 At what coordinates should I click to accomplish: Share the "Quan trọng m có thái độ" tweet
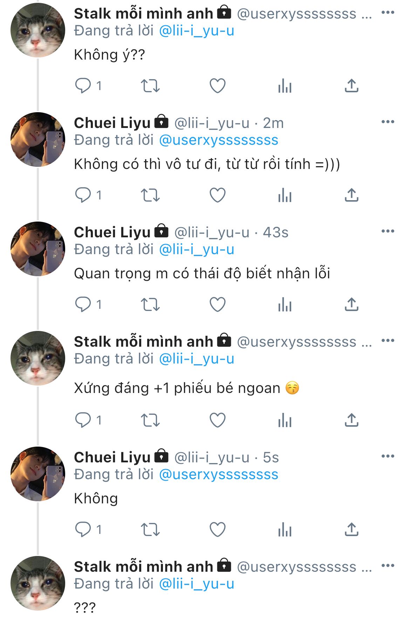tap(351, 305)
